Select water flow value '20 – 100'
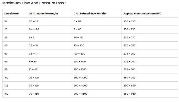This screenshot has height=102, width=179. 34,78
